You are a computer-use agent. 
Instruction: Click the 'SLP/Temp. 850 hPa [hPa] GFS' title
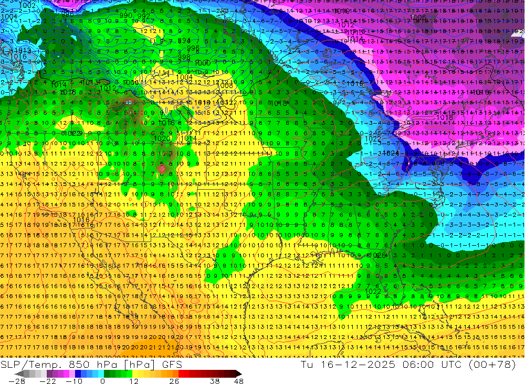91,364
